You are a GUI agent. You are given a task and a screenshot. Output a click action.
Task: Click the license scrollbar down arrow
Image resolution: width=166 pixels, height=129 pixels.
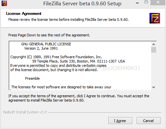click(x=153, y=87)
